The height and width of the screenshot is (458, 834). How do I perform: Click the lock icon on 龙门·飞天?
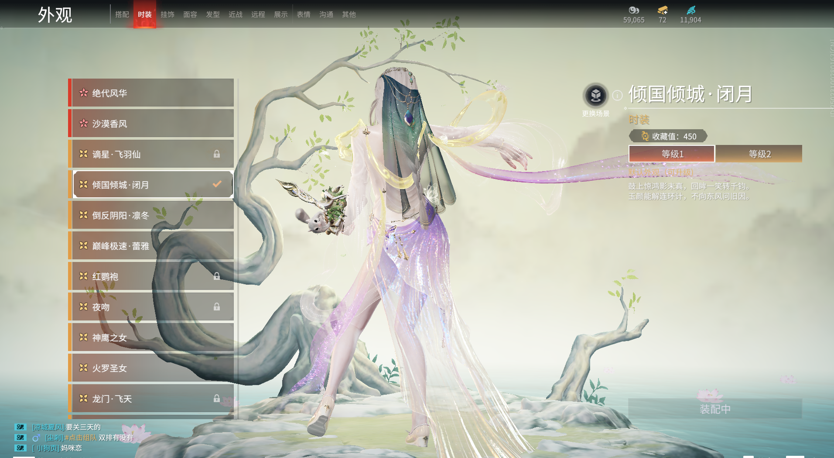(x=217, y=399)
